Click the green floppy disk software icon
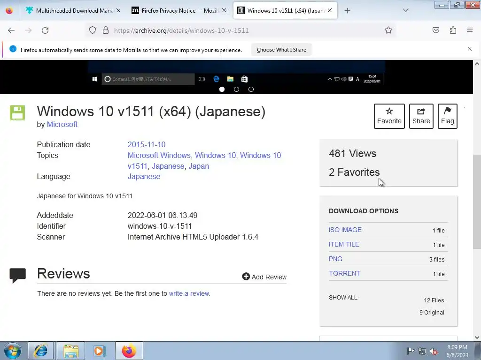 pos(17,112)
